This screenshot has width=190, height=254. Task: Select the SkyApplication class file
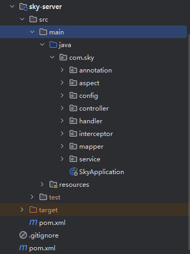point(101,172)
